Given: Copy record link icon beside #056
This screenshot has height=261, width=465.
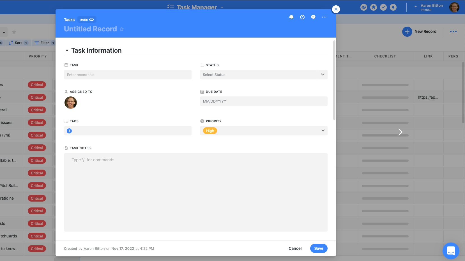Looking at the screenshot, I should tap(91, 20).
